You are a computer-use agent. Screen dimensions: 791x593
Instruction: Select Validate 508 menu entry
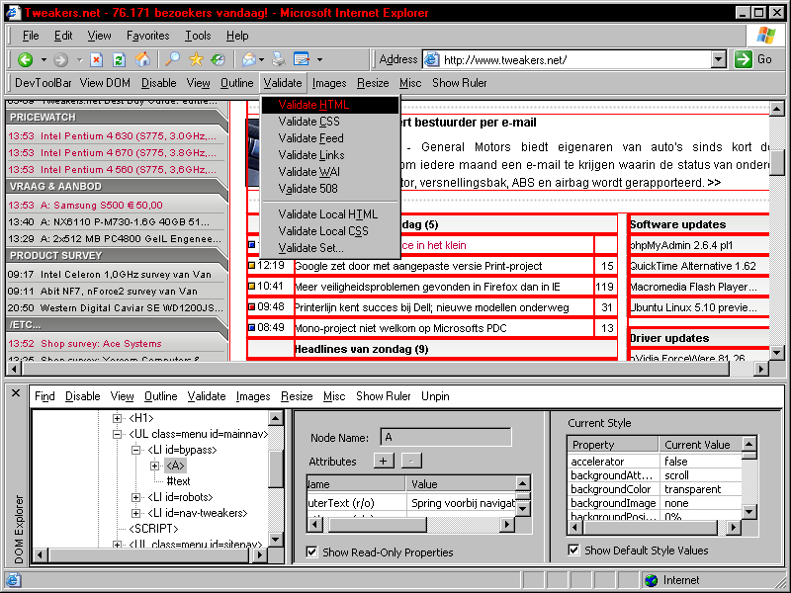pyautogui.click(x=330, y=189)
